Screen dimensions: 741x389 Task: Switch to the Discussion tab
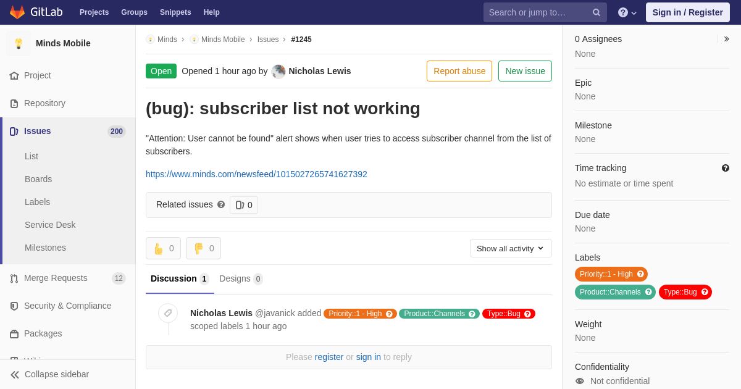coord(180,279)
